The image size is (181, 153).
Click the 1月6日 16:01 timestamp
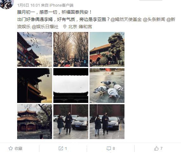point(29,5)
